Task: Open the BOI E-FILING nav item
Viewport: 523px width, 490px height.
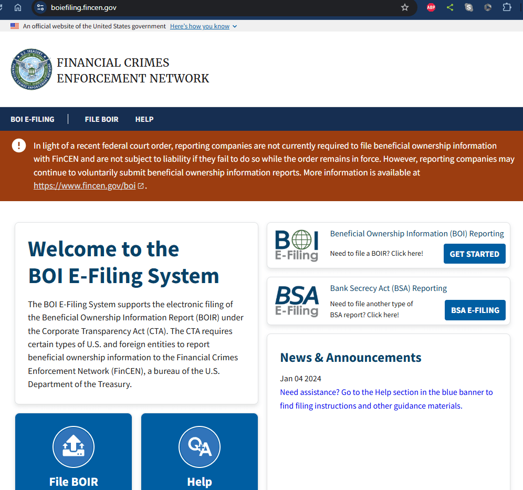Action: pyautogui.click(x=33, y=119)
